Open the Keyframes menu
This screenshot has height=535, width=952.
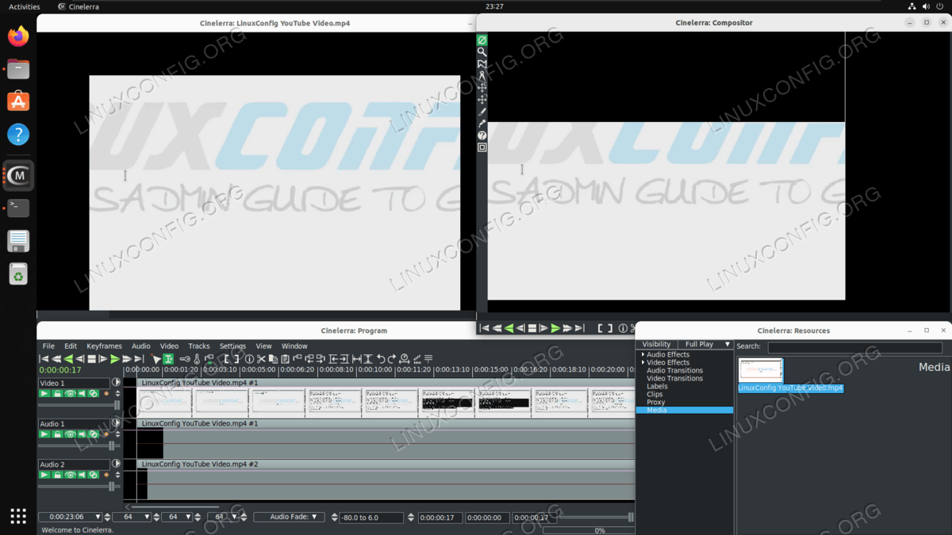104,346
